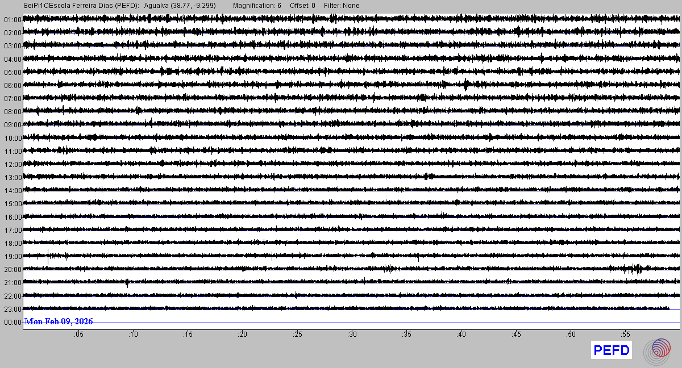Click the blue PEFD station logo
Viewport: 682px width, 368px height.
click(x=611, y=351)
